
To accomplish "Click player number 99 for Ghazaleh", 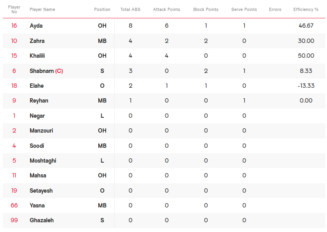I will pyautogui.click(x=14, y=220).
